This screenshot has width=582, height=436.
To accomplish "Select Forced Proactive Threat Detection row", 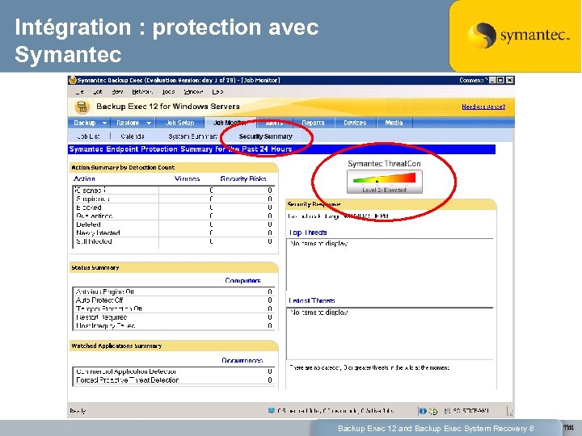I will (174, 380).
